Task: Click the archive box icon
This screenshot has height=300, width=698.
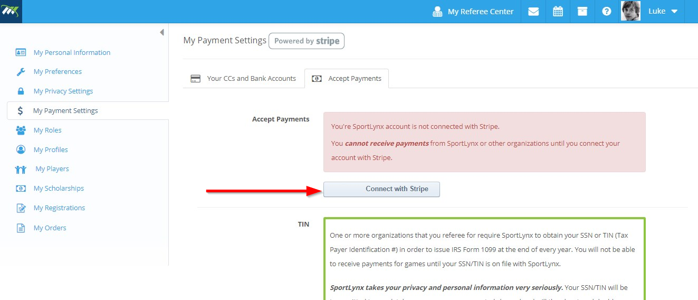Action: point(582,11)
